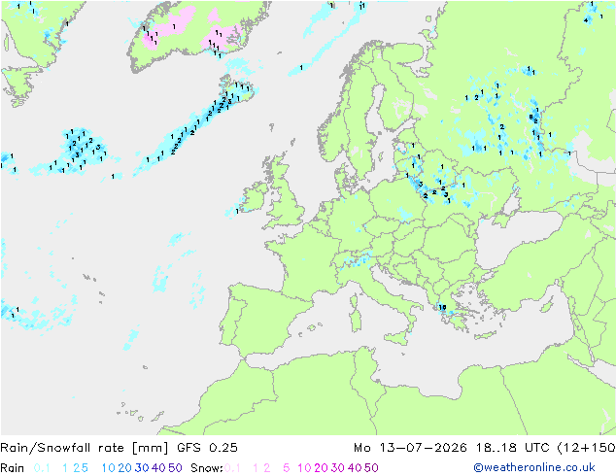616x476 pixels.
Task: Select snow legend value 5
Action: tap(286, 468)
